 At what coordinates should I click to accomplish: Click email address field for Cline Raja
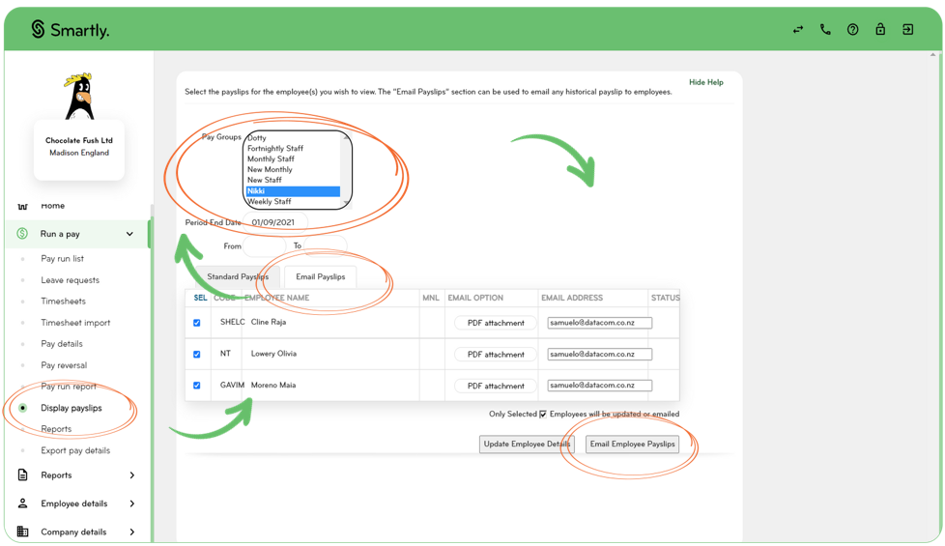click(x=600, y=323)
